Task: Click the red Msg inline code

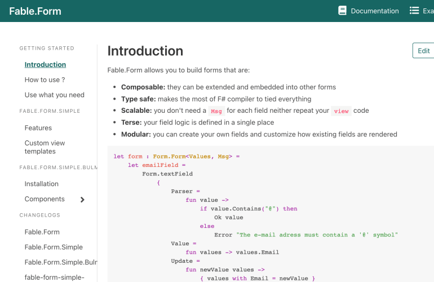Action: point(216,111)
